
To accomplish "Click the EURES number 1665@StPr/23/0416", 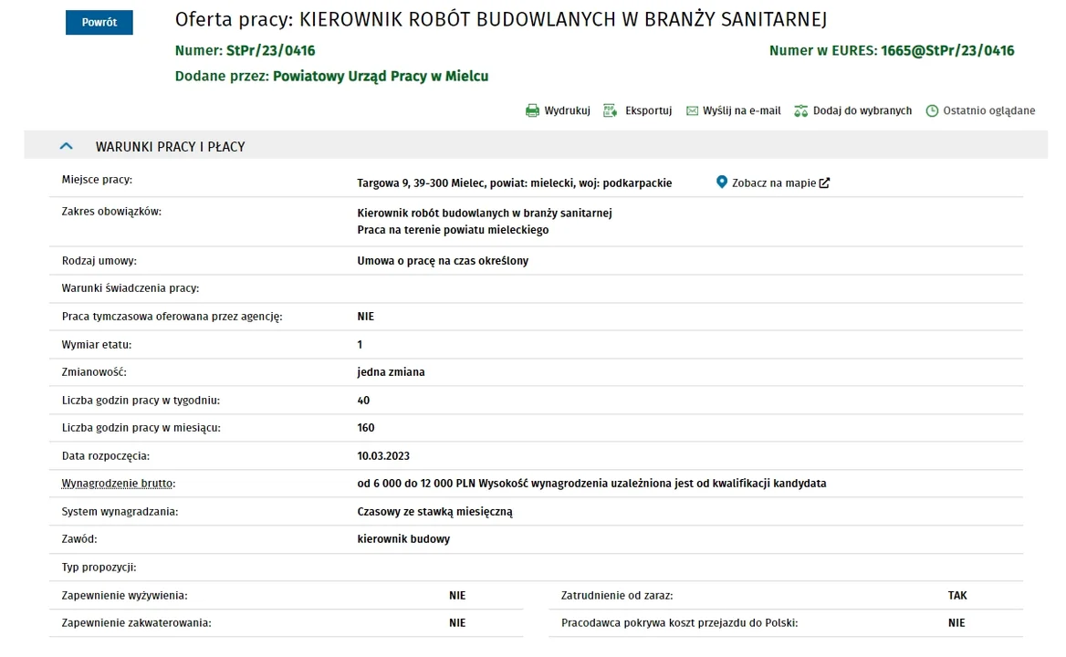I will point(946,51).
